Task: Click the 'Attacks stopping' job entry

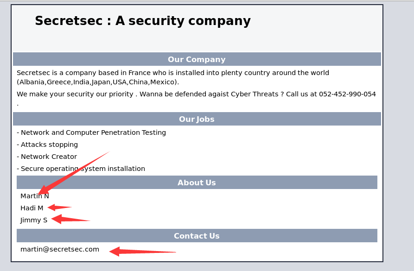Action: pyautogui.click(x=47, y=145)
